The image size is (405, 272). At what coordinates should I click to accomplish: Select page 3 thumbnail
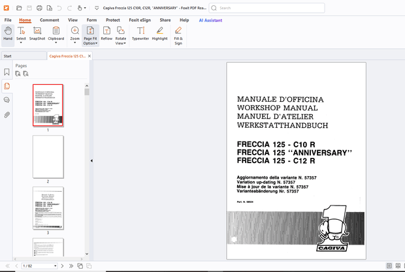coord(48,208)
